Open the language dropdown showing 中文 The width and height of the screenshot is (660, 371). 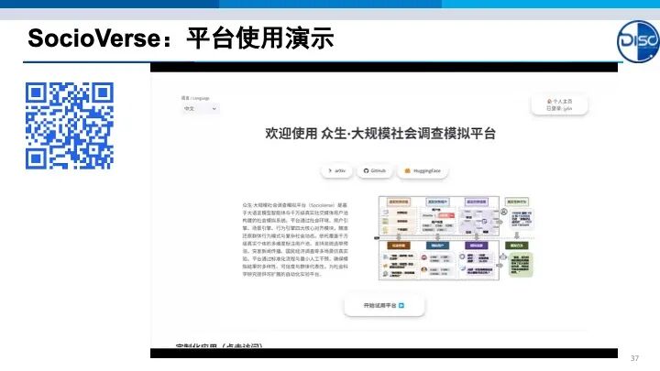pos(200,108)
